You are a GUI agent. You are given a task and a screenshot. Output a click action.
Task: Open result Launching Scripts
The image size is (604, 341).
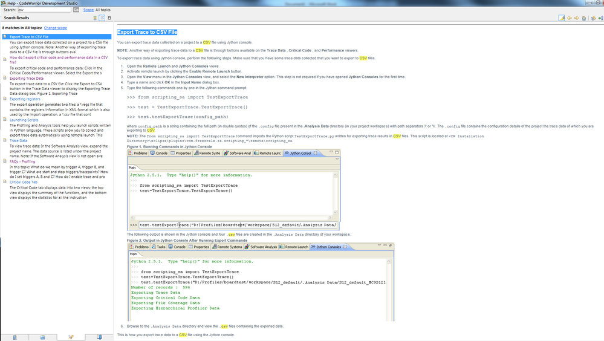[x=24, y=120]
